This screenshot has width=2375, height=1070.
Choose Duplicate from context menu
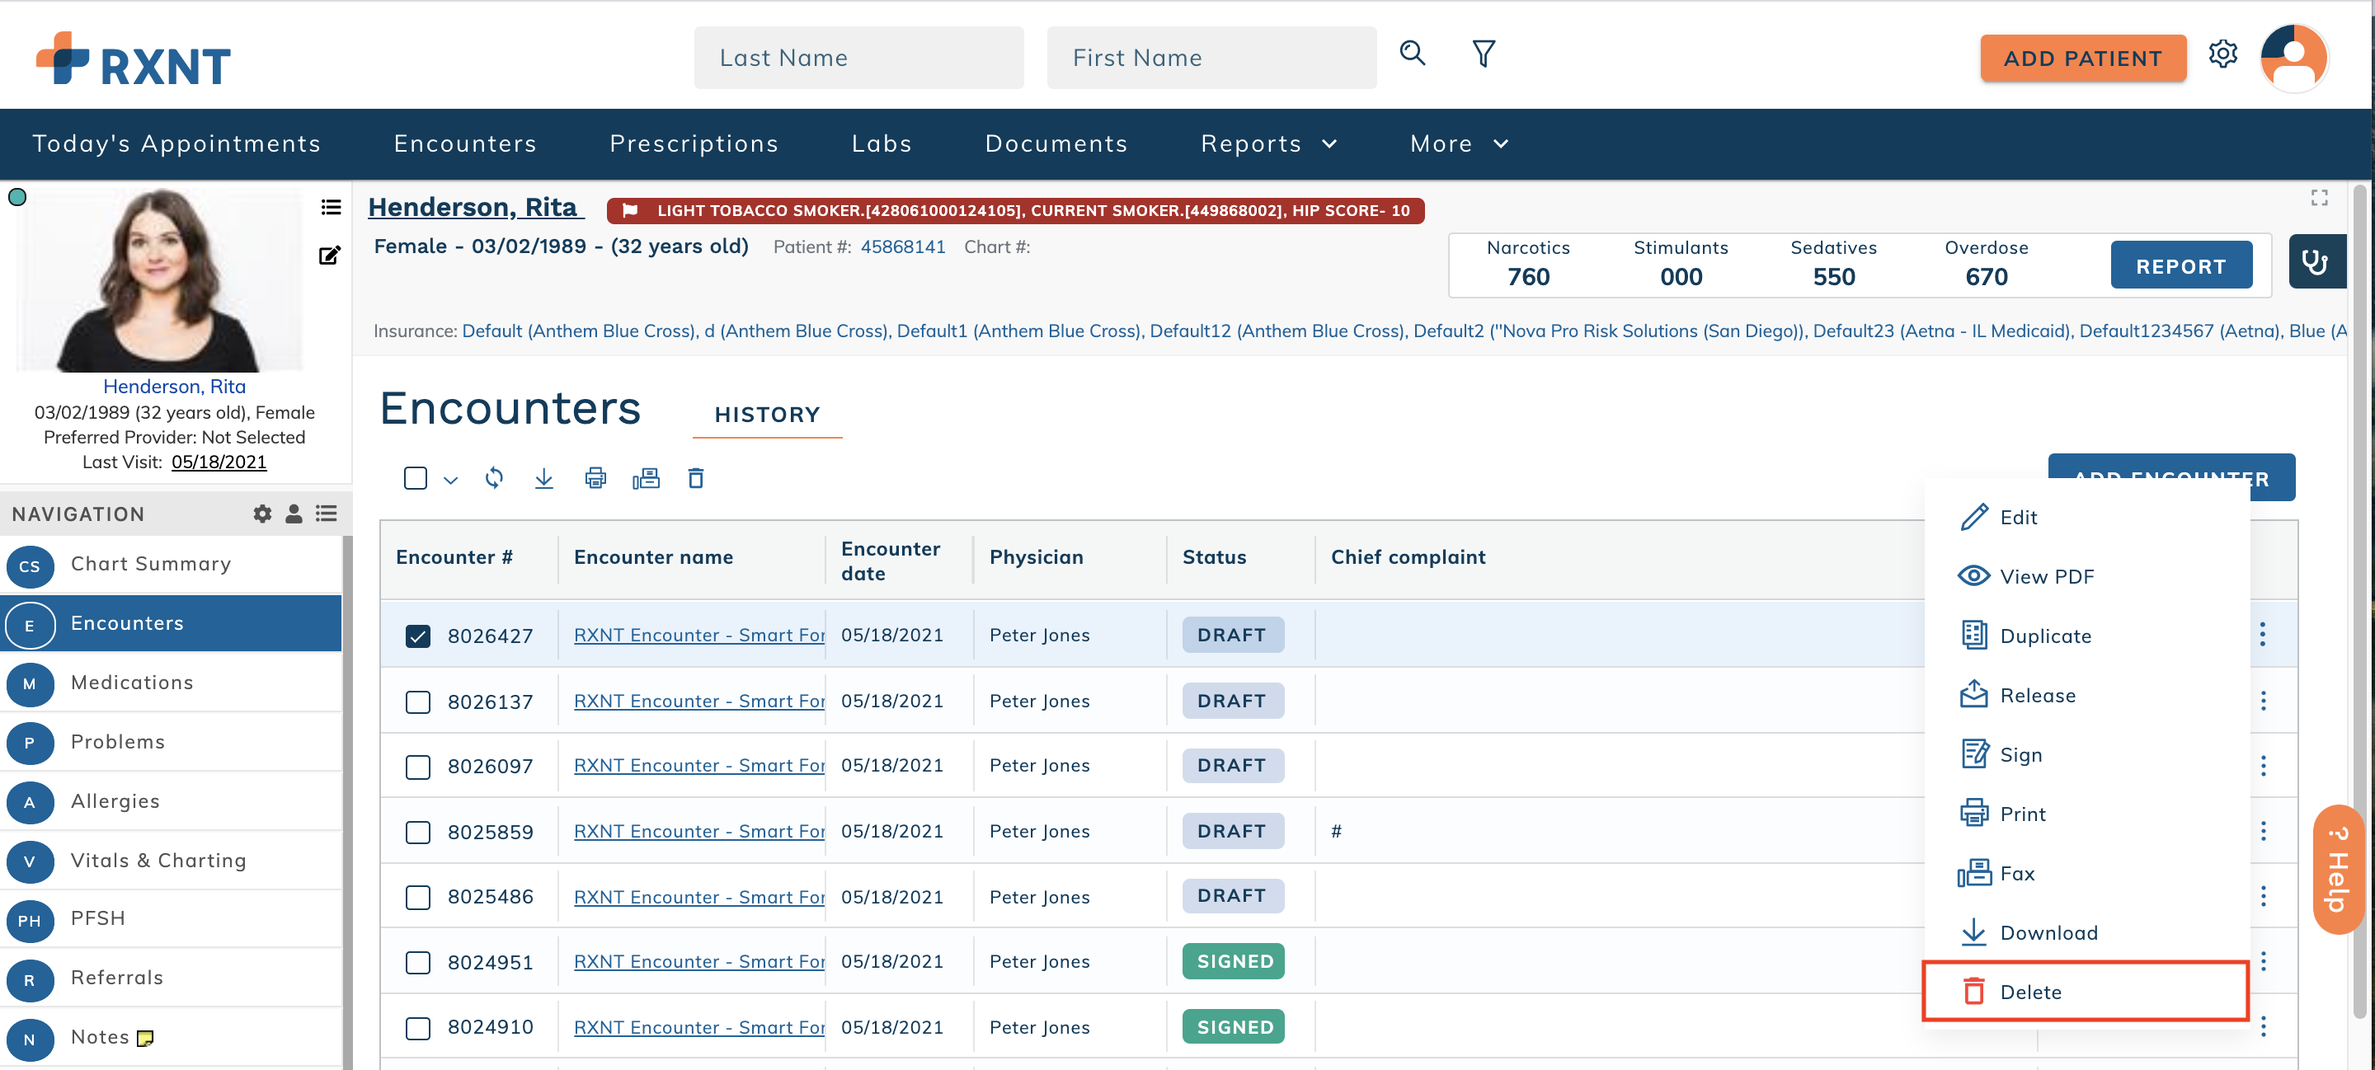(x=2086, y=635)
